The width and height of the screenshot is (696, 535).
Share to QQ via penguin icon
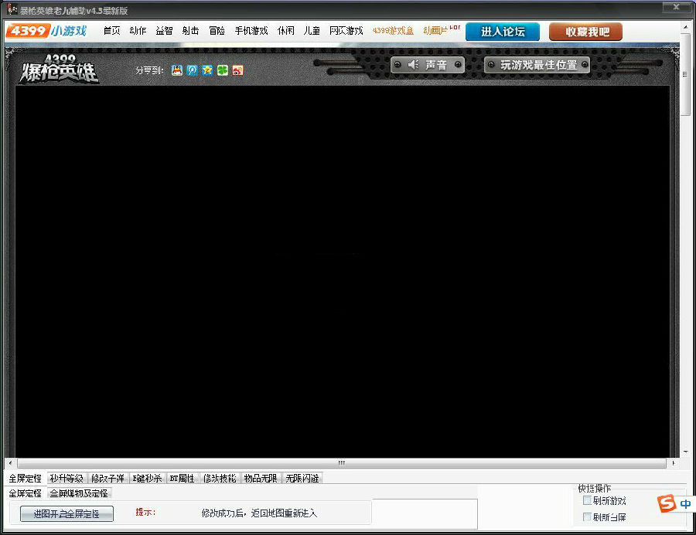[177, 70]
